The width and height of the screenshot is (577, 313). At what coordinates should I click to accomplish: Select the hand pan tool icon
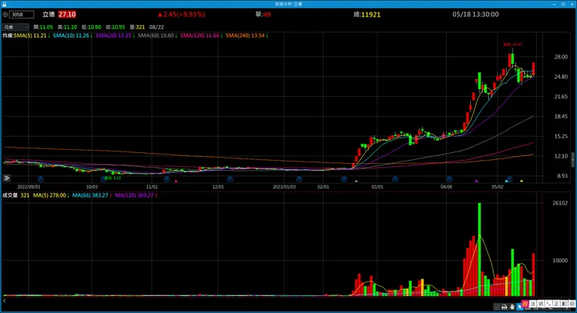click(512, 307)
